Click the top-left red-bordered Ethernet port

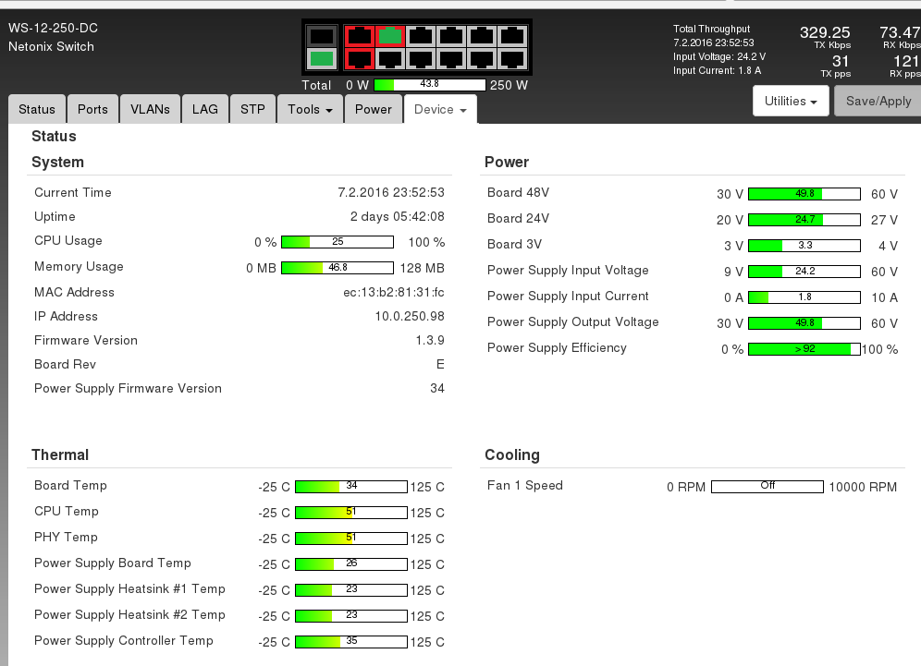[359, 37]
